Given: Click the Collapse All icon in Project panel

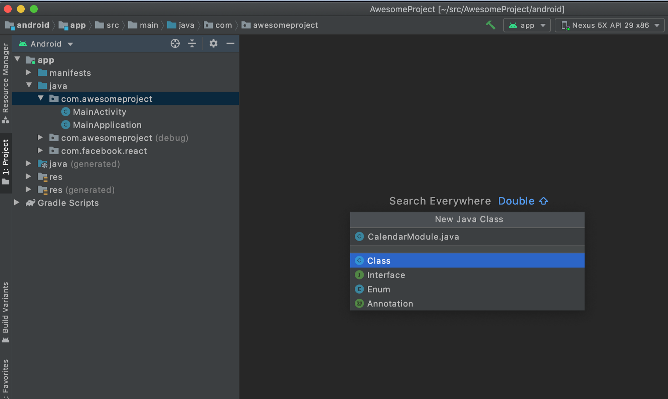Looking at the screenshot, I should [x=192, y=43].
